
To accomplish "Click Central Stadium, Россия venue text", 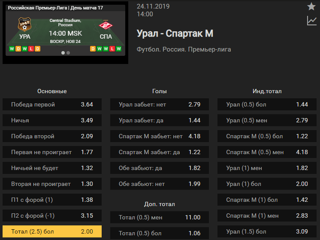I will [x=65, y=22].
